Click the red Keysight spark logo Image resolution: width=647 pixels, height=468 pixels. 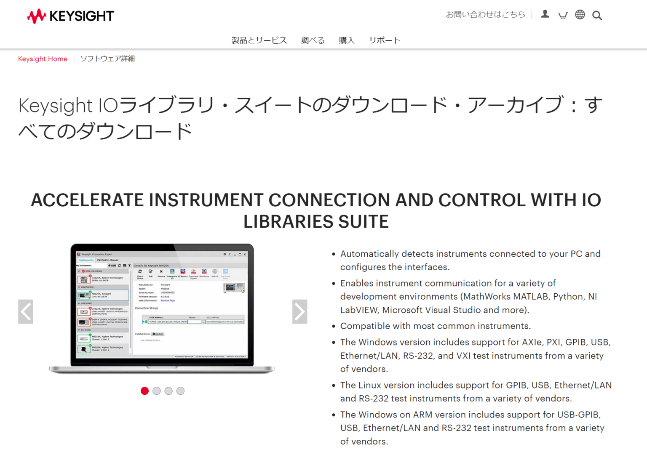click(37, 16)
